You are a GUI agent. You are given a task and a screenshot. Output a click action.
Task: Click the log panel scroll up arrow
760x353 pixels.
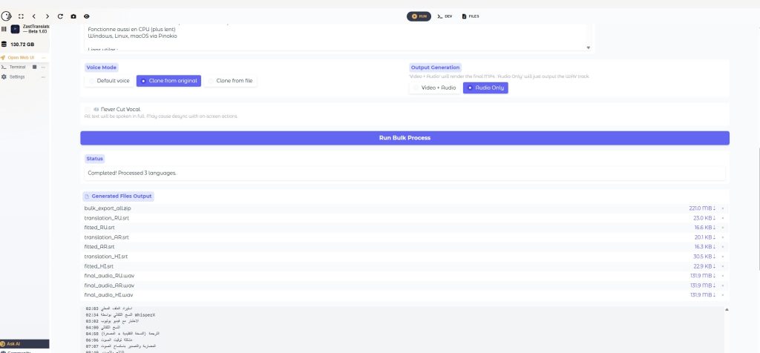pyautogui.click(x=727, y=309)
